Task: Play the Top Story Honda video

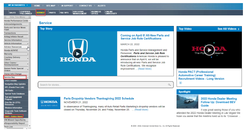Action: (x=78, y=54)
